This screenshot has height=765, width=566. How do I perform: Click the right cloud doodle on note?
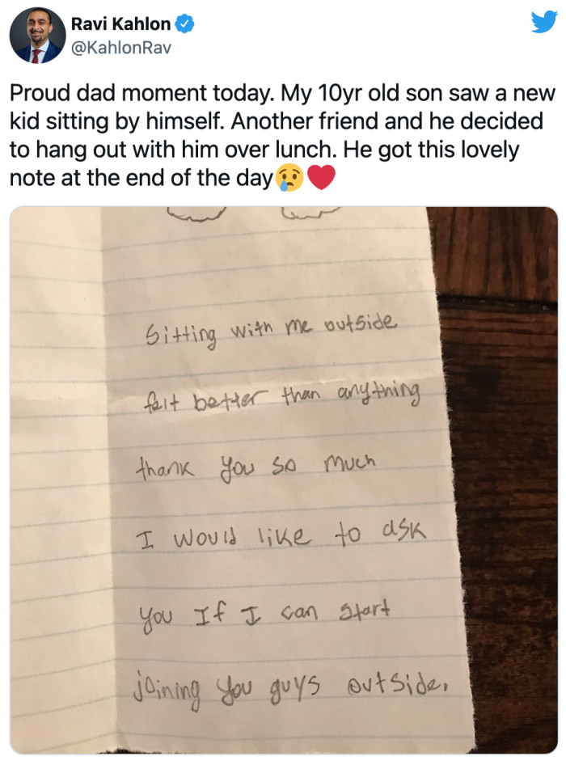tap(310, 212)
